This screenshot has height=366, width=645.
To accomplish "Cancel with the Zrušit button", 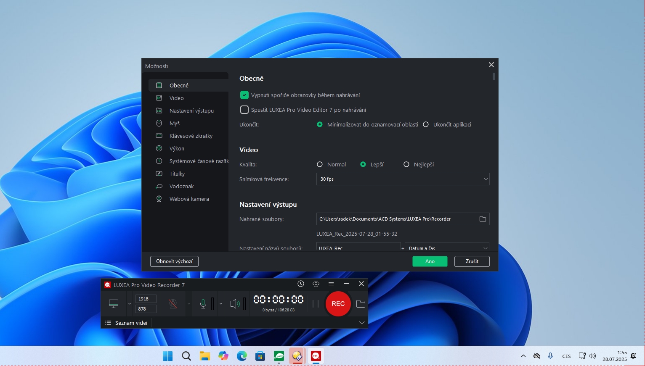I will (x=472, y=261).
